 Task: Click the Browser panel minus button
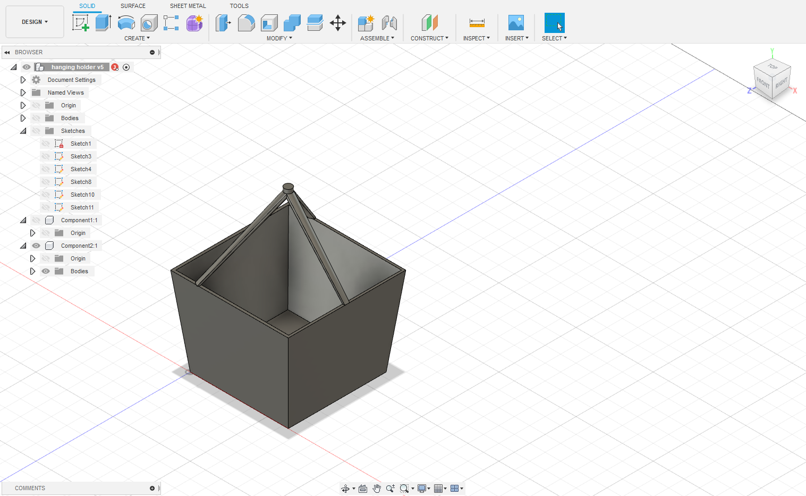[152, 52]
